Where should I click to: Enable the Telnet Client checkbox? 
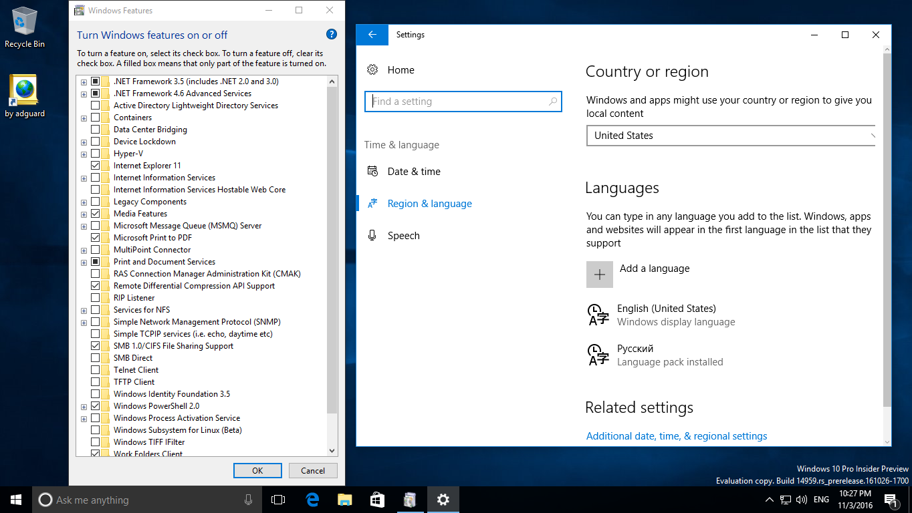pos(95,370)
